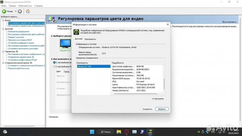Click the О программе button
The image size is (242, 136).
click(x=158, y=98)
